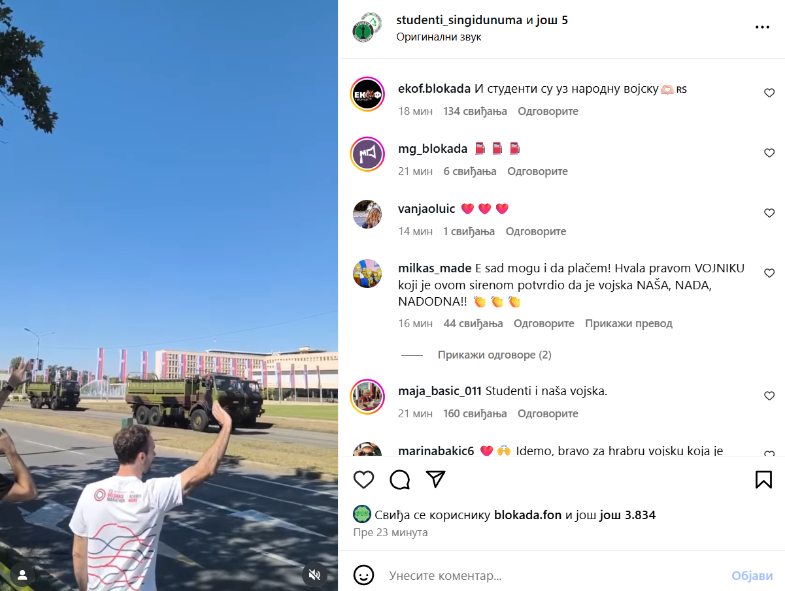785x591 pixels.
Task: Share post via paper plane icon
Action: [436, 479]
